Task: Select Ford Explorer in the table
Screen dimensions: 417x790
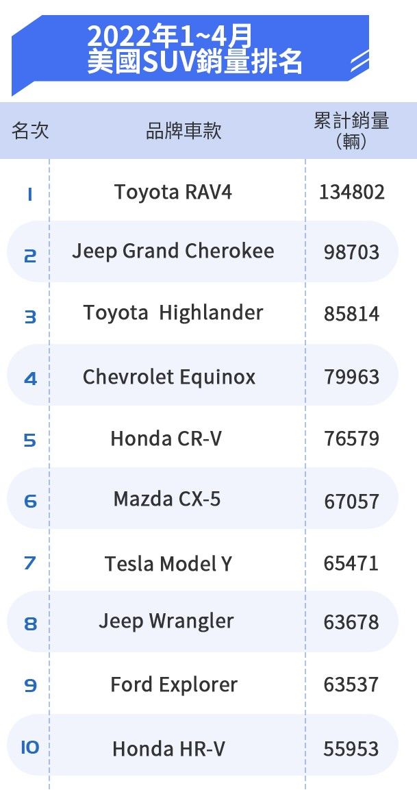Action: point(174,685)
